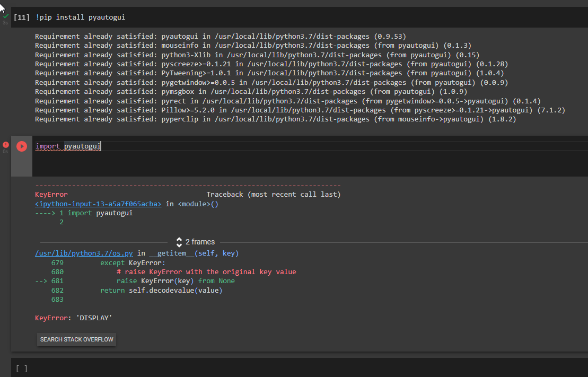Screen dimensions: 588x377
Task: Click the [11] execution count of pip cell
Action: [21, 17]
